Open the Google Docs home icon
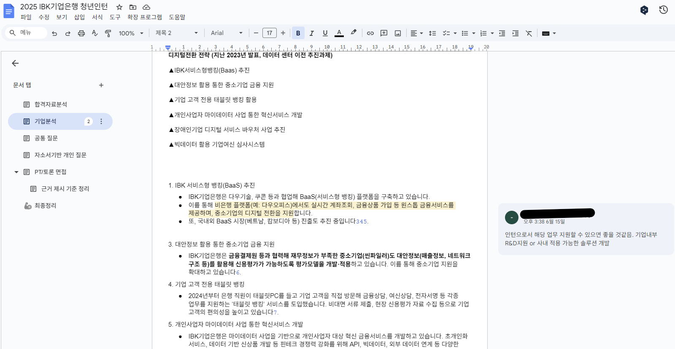 click(9, 11)
